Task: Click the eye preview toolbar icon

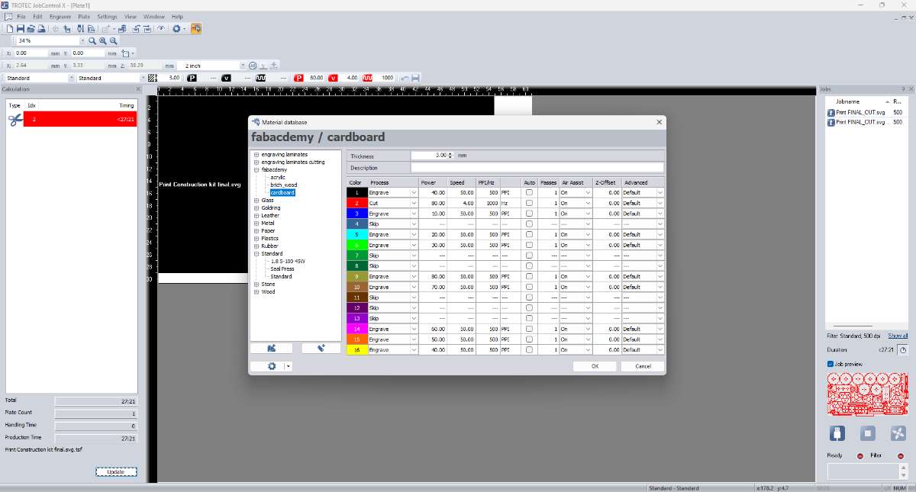Action: [x=160, y=28]
